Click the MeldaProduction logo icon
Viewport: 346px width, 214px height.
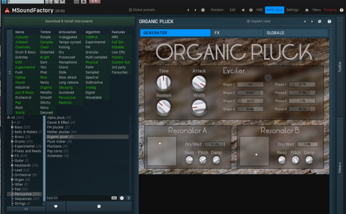[7, 10]
